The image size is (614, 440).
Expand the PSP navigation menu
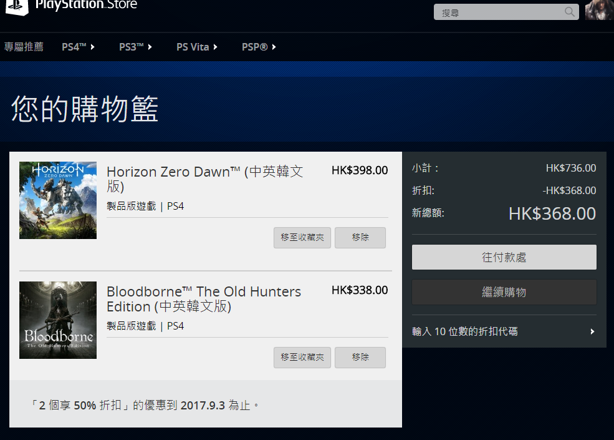[259, 47]
